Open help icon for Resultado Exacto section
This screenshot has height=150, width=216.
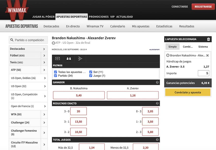click(157, 103)
